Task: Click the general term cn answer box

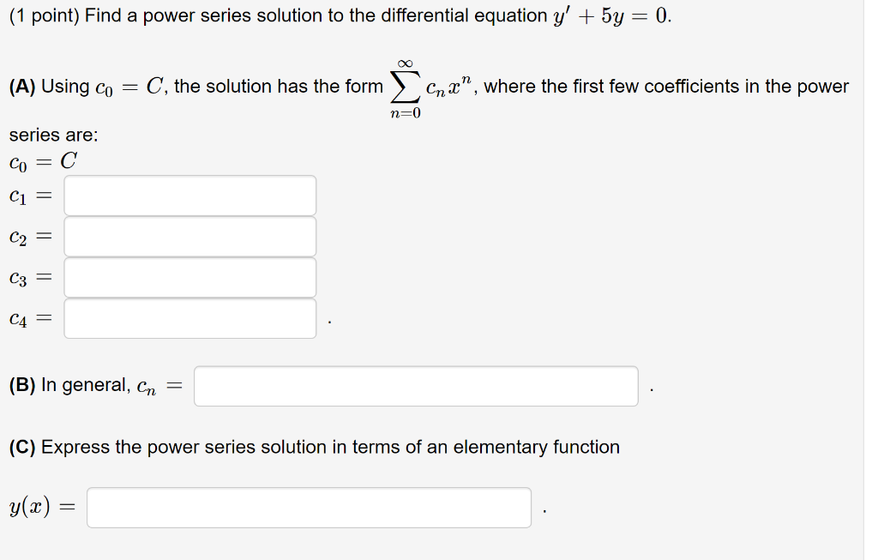Action: (x=417, y=385)
